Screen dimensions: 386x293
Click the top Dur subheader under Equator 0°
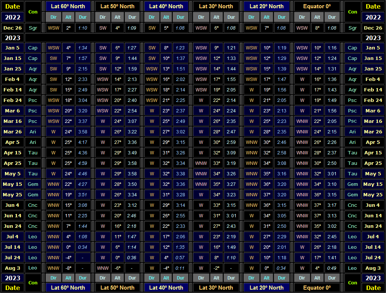332,17
